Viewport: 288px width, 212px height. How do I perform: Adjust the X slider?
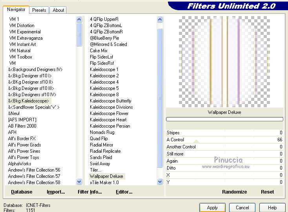[224, 175]
